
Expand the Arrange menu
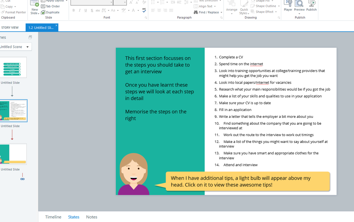232,8
